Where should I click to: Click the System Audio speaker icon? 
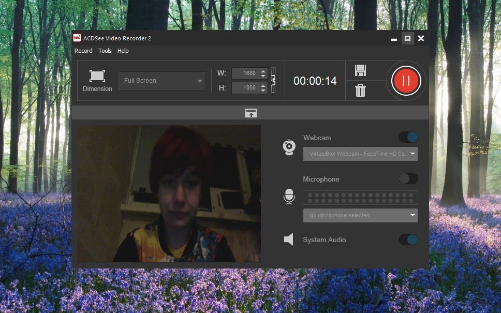point(289,240)
